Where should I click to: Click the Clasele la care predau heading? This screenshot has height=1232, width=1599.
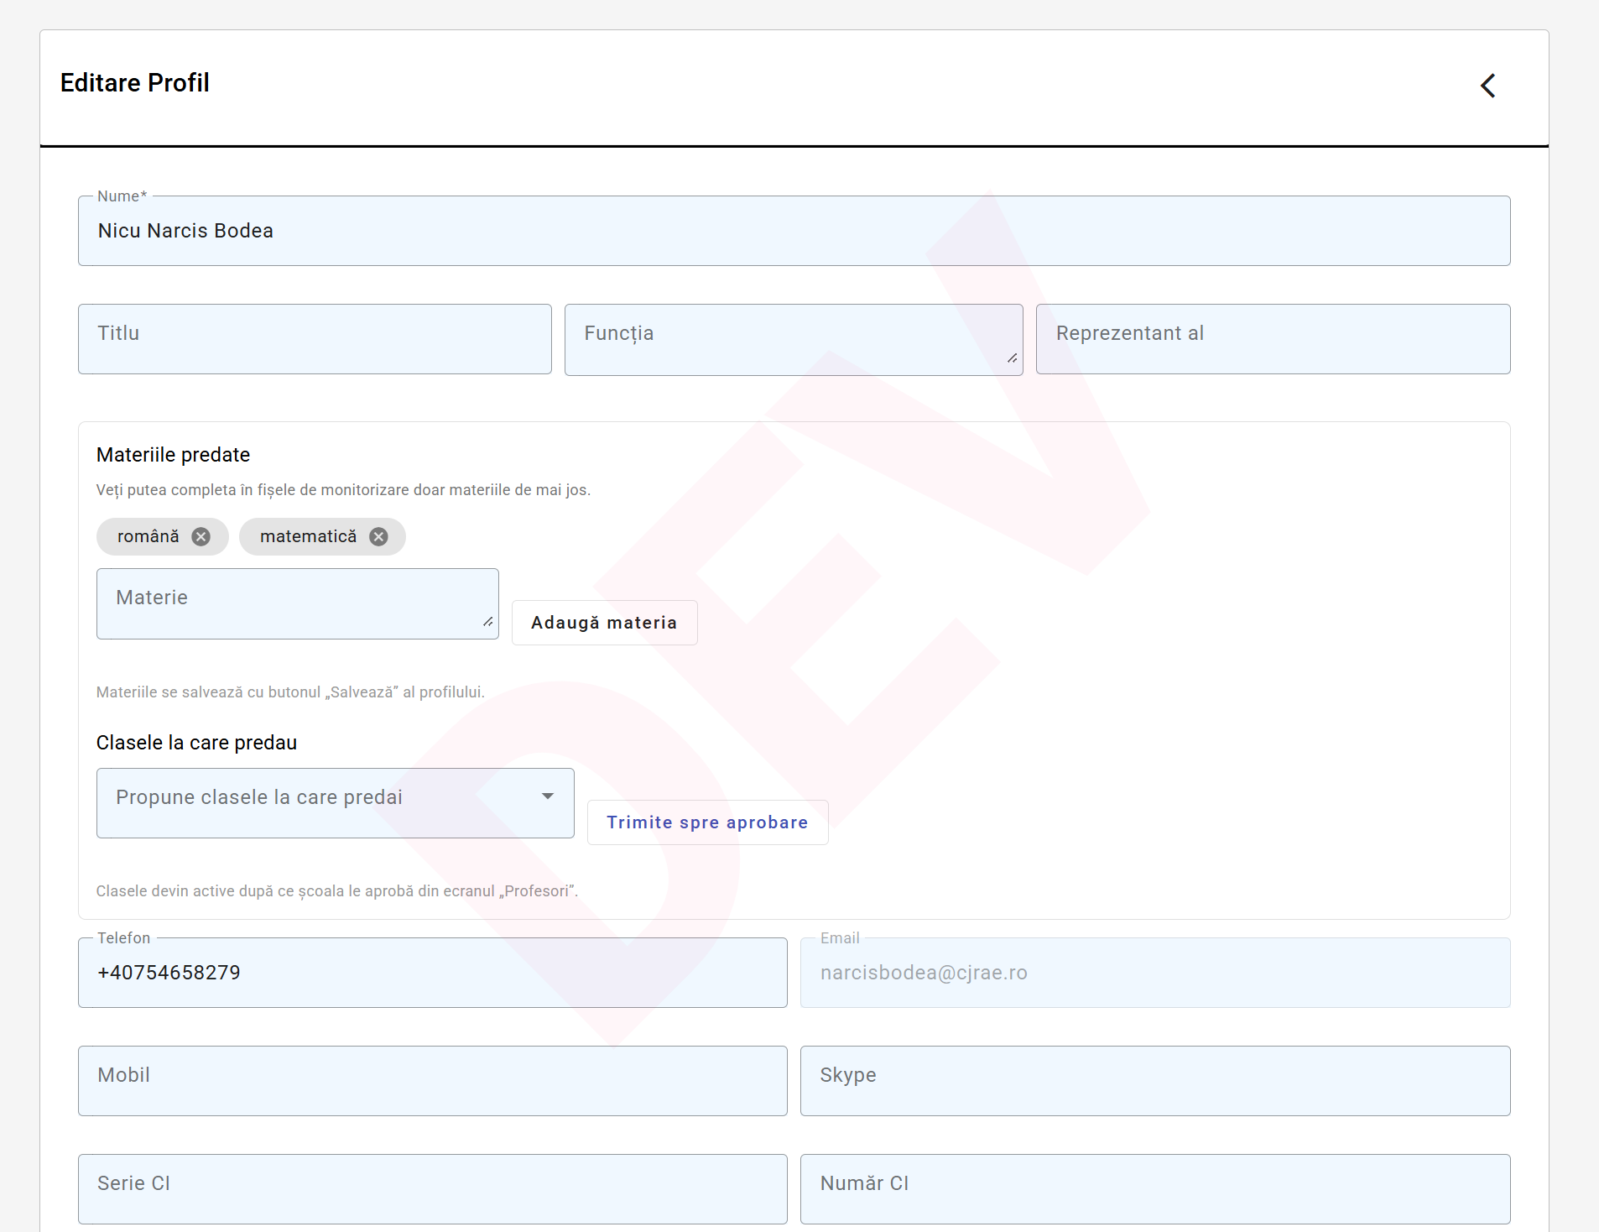coord(197,743)
